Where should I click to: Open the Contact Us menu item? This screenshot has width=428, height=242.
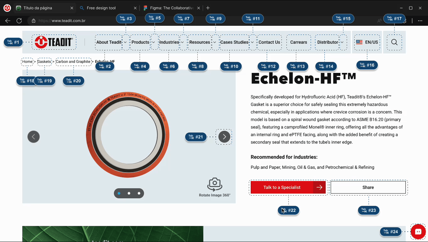[x=269, y=42]
